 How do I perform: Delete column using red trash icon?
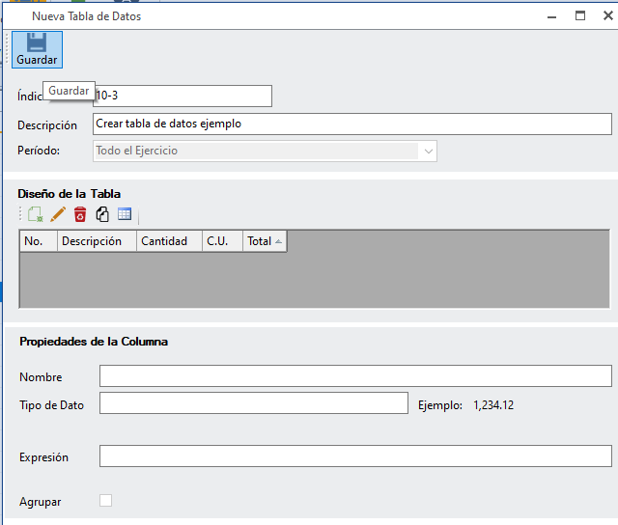click(80, 214)
